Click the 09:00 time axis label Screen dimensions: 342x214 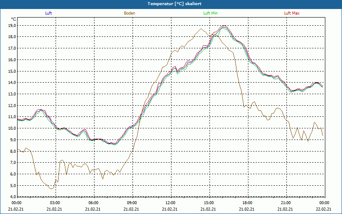131,203
